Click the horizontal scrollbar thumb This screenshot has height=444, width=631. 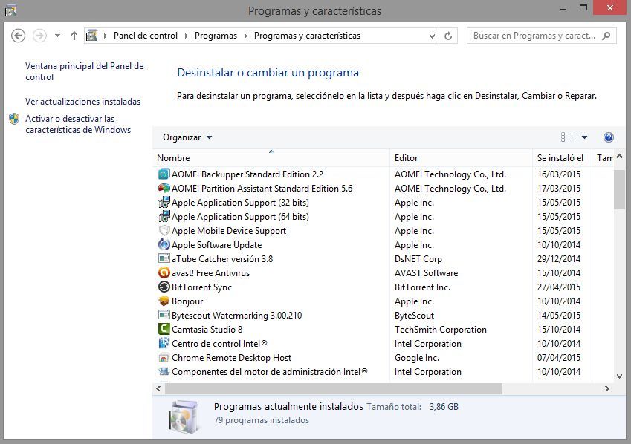(334, 388)
